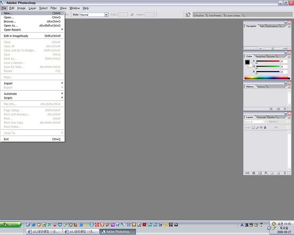
Task: Open the Tool Presets tab in palette well
Action: point(215,16)
